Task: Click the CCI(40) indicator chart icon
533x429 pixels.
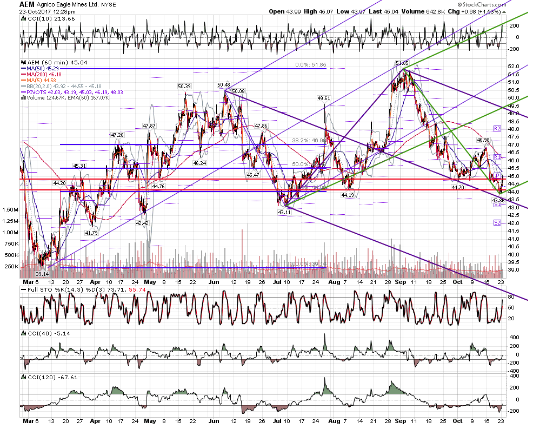Action: (x=23, y=333)
